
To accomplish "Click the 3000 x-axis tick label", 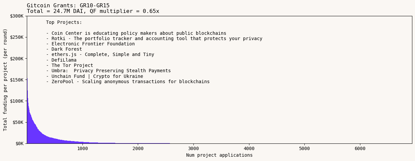I will click(193, 149).
